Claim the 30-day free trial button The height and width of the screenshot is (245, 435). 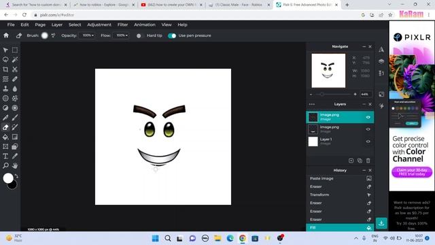412,172
